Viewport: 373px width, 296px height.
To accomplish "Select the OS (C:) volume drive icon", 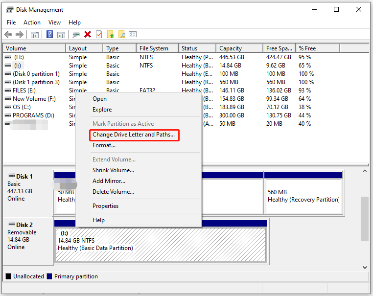I will point(8,107).
